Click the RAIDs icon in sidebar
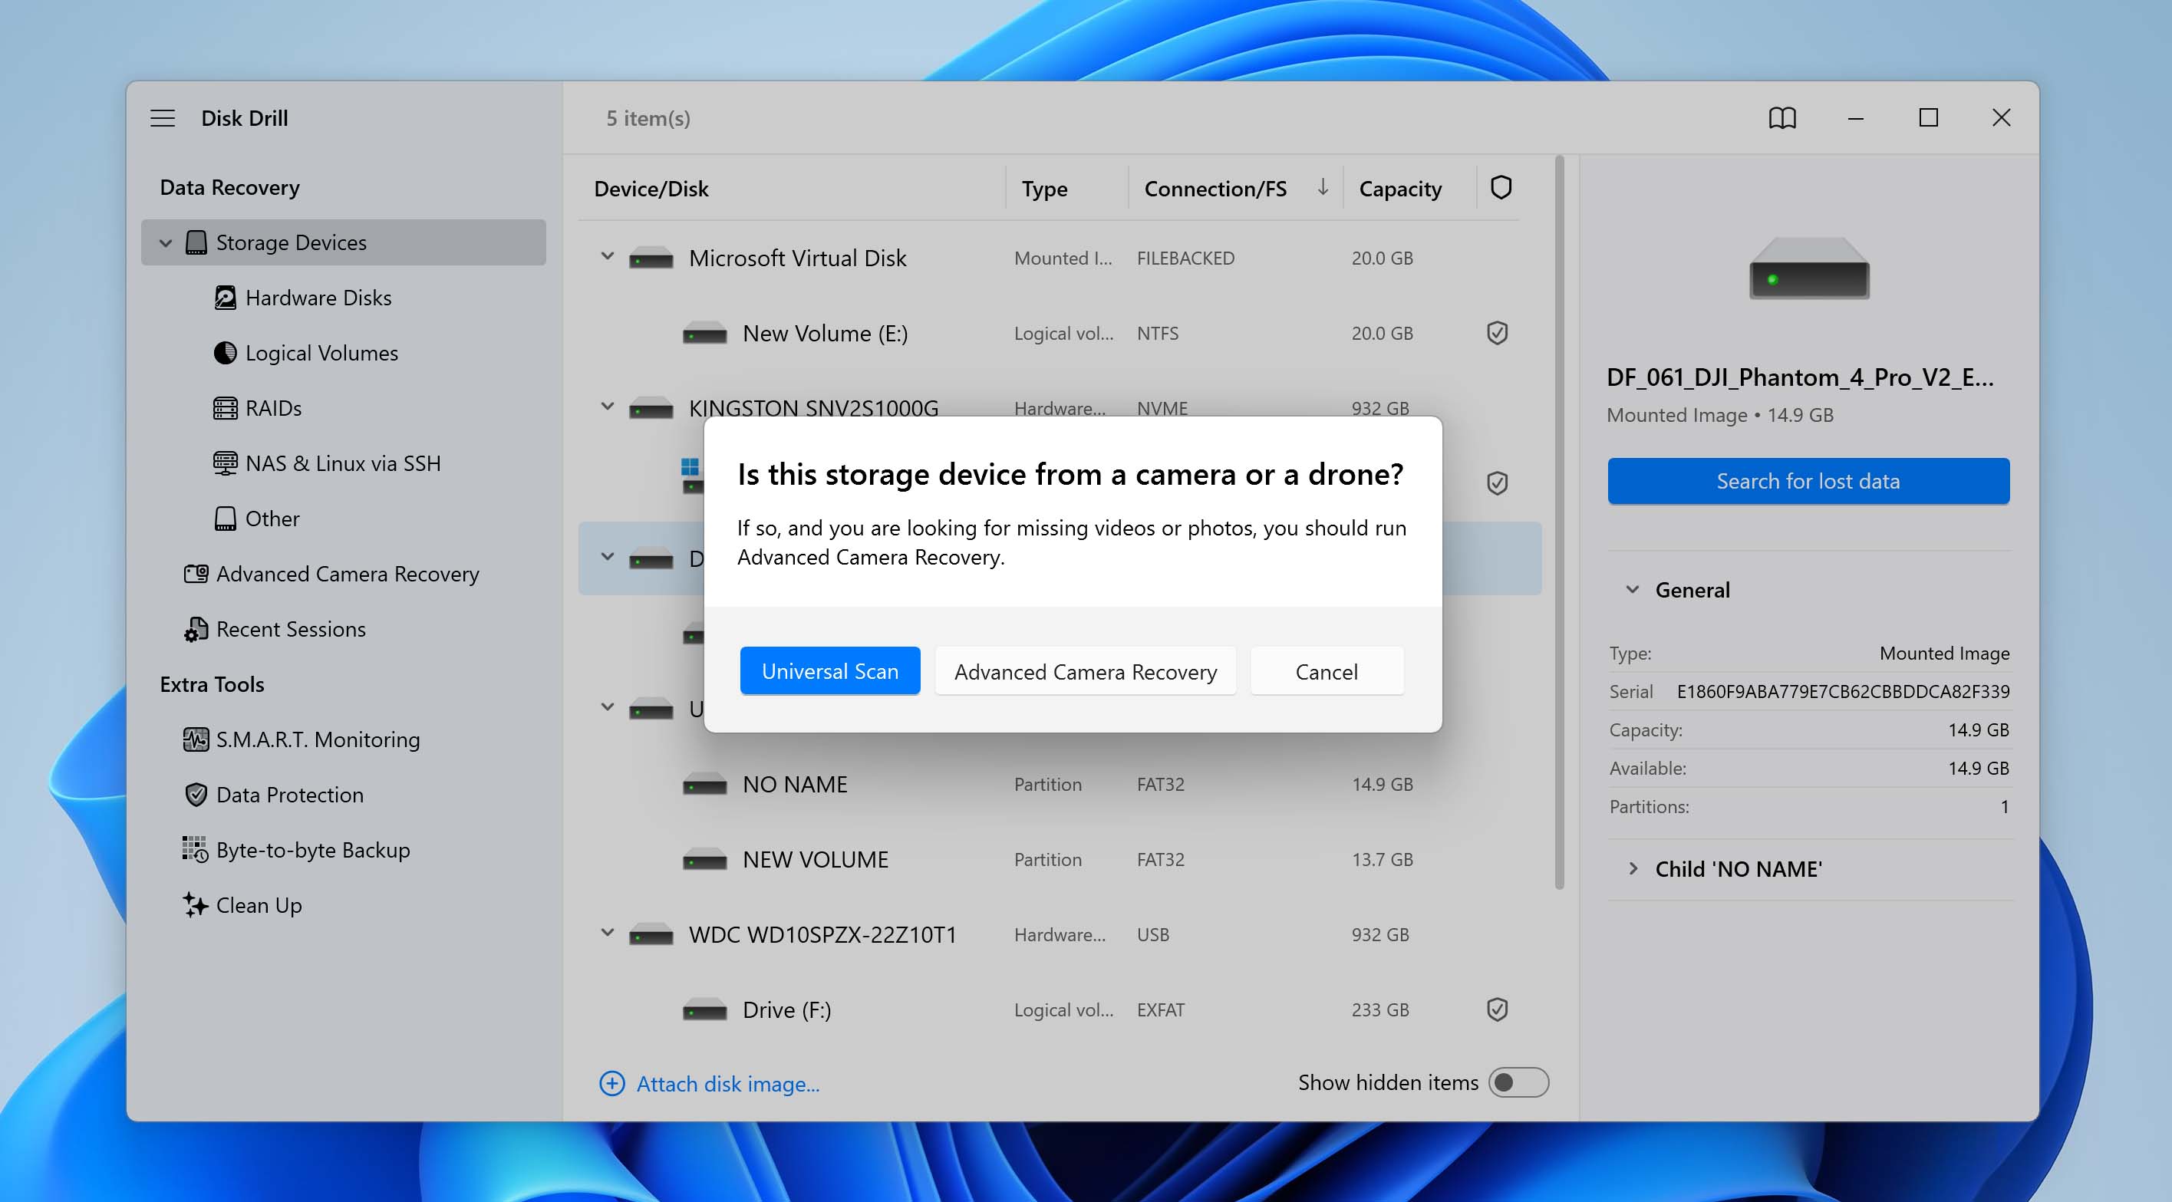Image resolution: width=2172 pixels, height=1202 pixels. click(x=225, y=408)
